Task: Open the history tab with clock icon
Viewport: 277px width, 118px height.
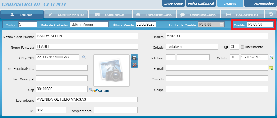Action: click(271, 14)
